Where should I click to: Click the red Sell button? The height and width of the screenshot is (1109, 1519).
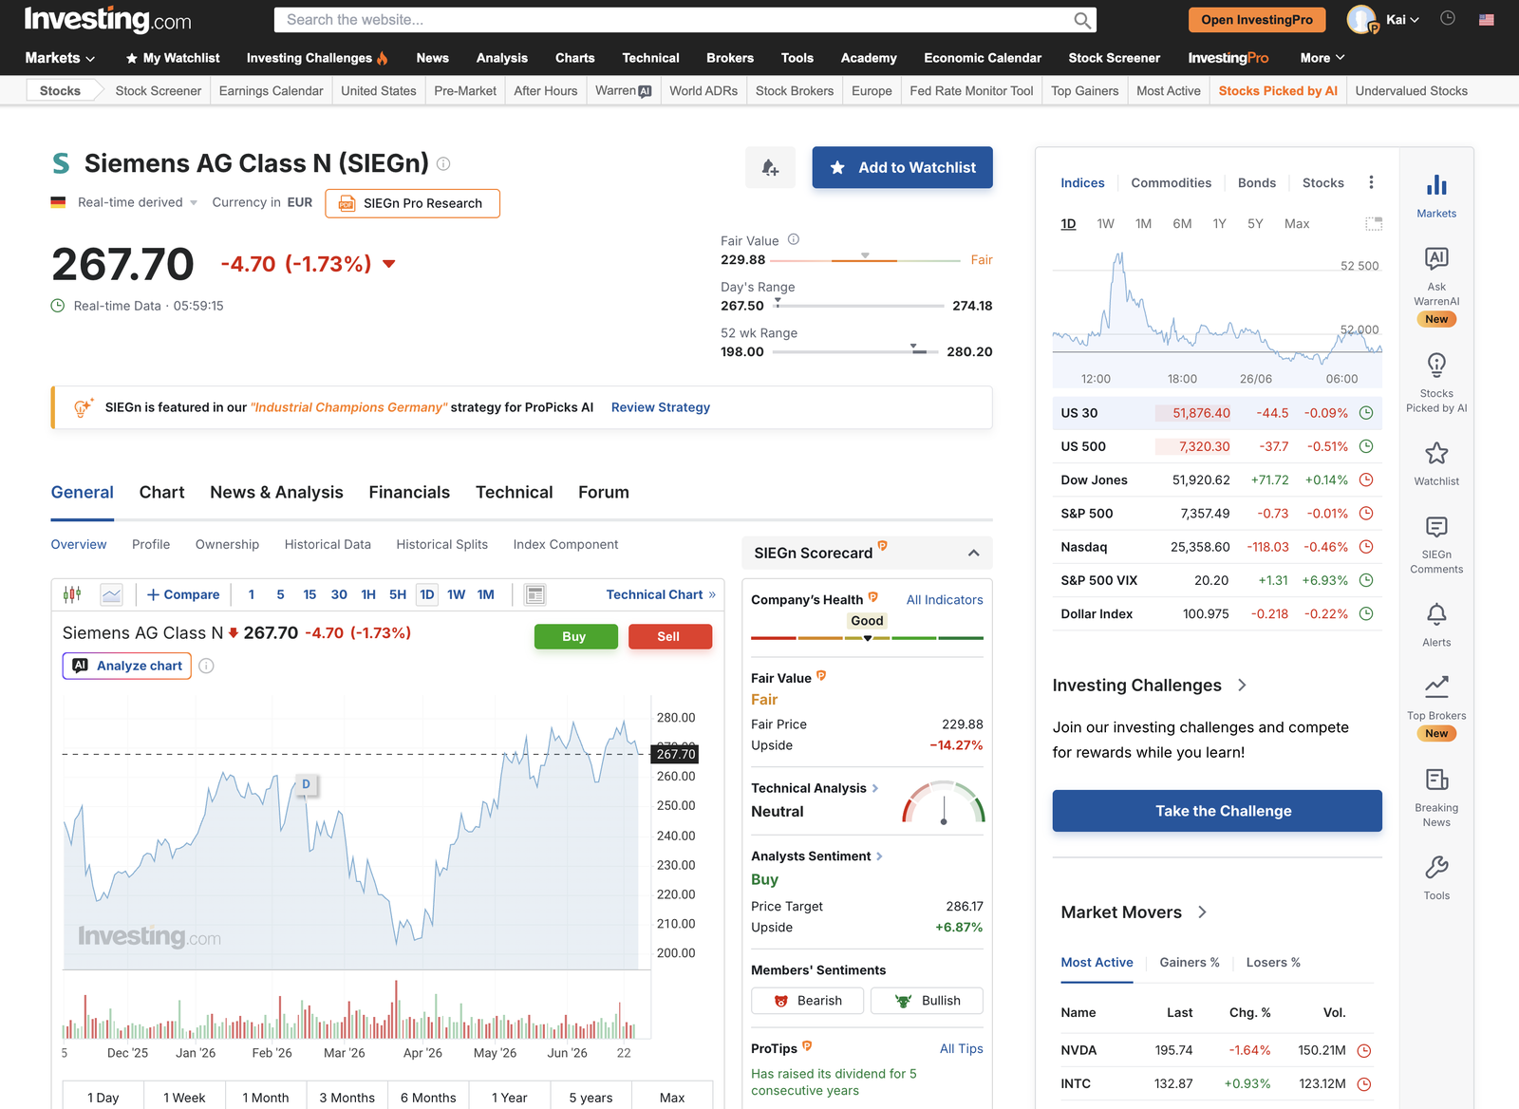coord(670,636)
